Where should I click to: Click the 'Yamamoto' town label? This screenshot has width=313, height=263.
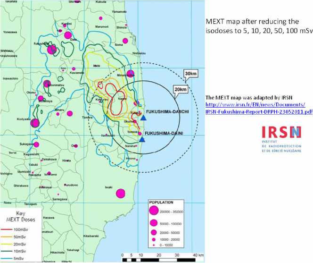(x=119, y=12)
